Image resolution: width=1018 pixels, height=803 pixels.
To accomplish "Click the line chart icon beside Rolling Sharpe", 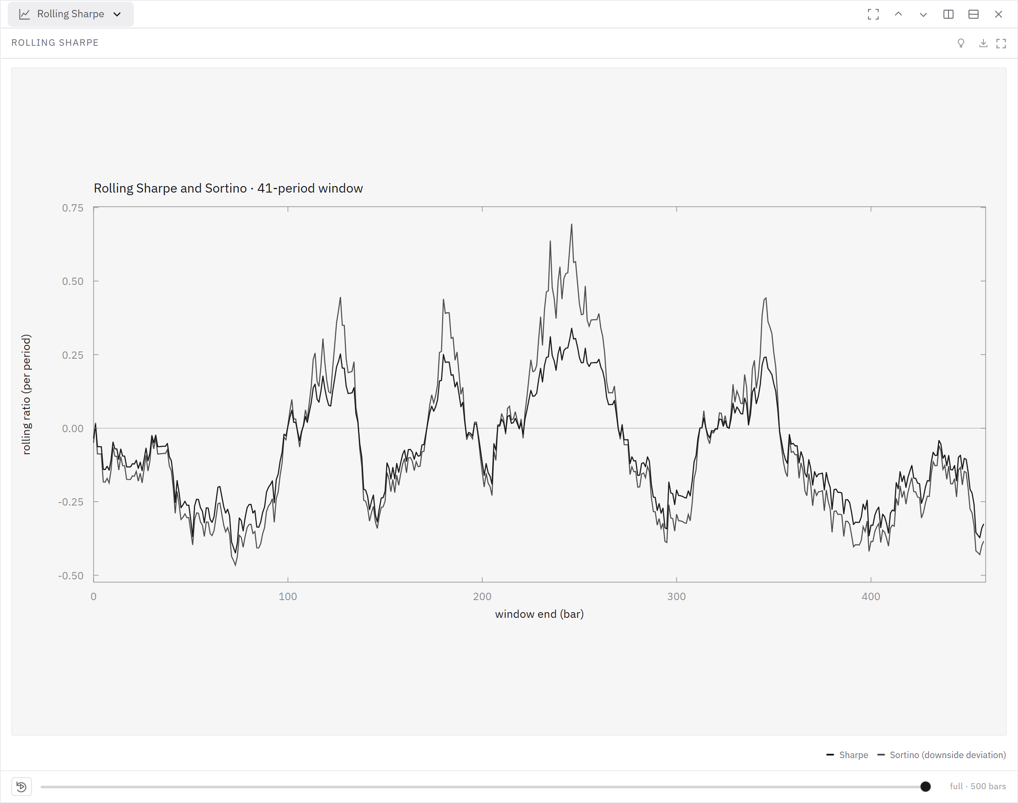I will [25, 14].
